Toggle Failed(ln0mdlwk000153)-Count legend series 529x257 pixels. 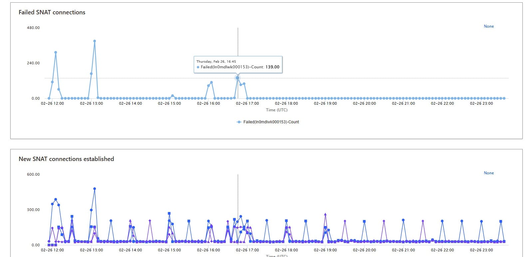coord(268,122)
